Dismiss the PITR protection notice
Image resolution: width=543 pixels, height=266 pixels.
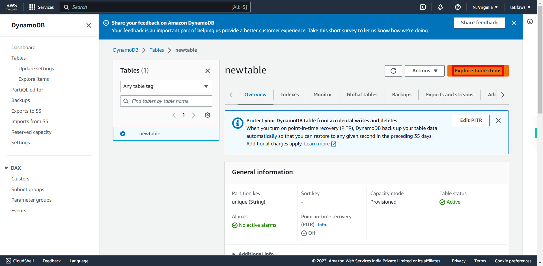[x=498, y=121]
